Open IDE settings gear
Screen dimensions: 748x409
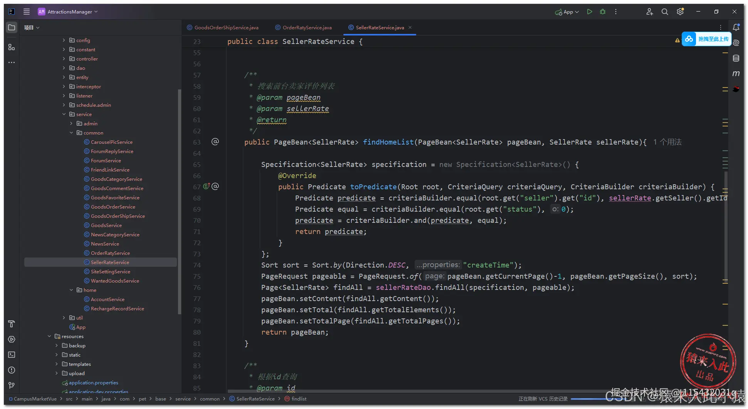click(x=680, y=12)
